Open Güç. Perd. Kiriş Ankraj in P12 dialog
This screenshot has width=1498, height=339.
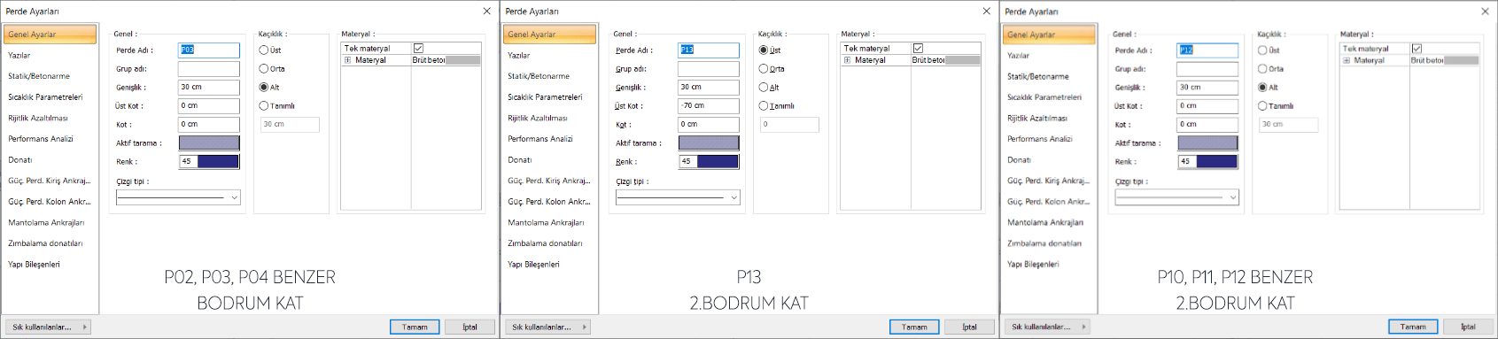coord(1050,181)
